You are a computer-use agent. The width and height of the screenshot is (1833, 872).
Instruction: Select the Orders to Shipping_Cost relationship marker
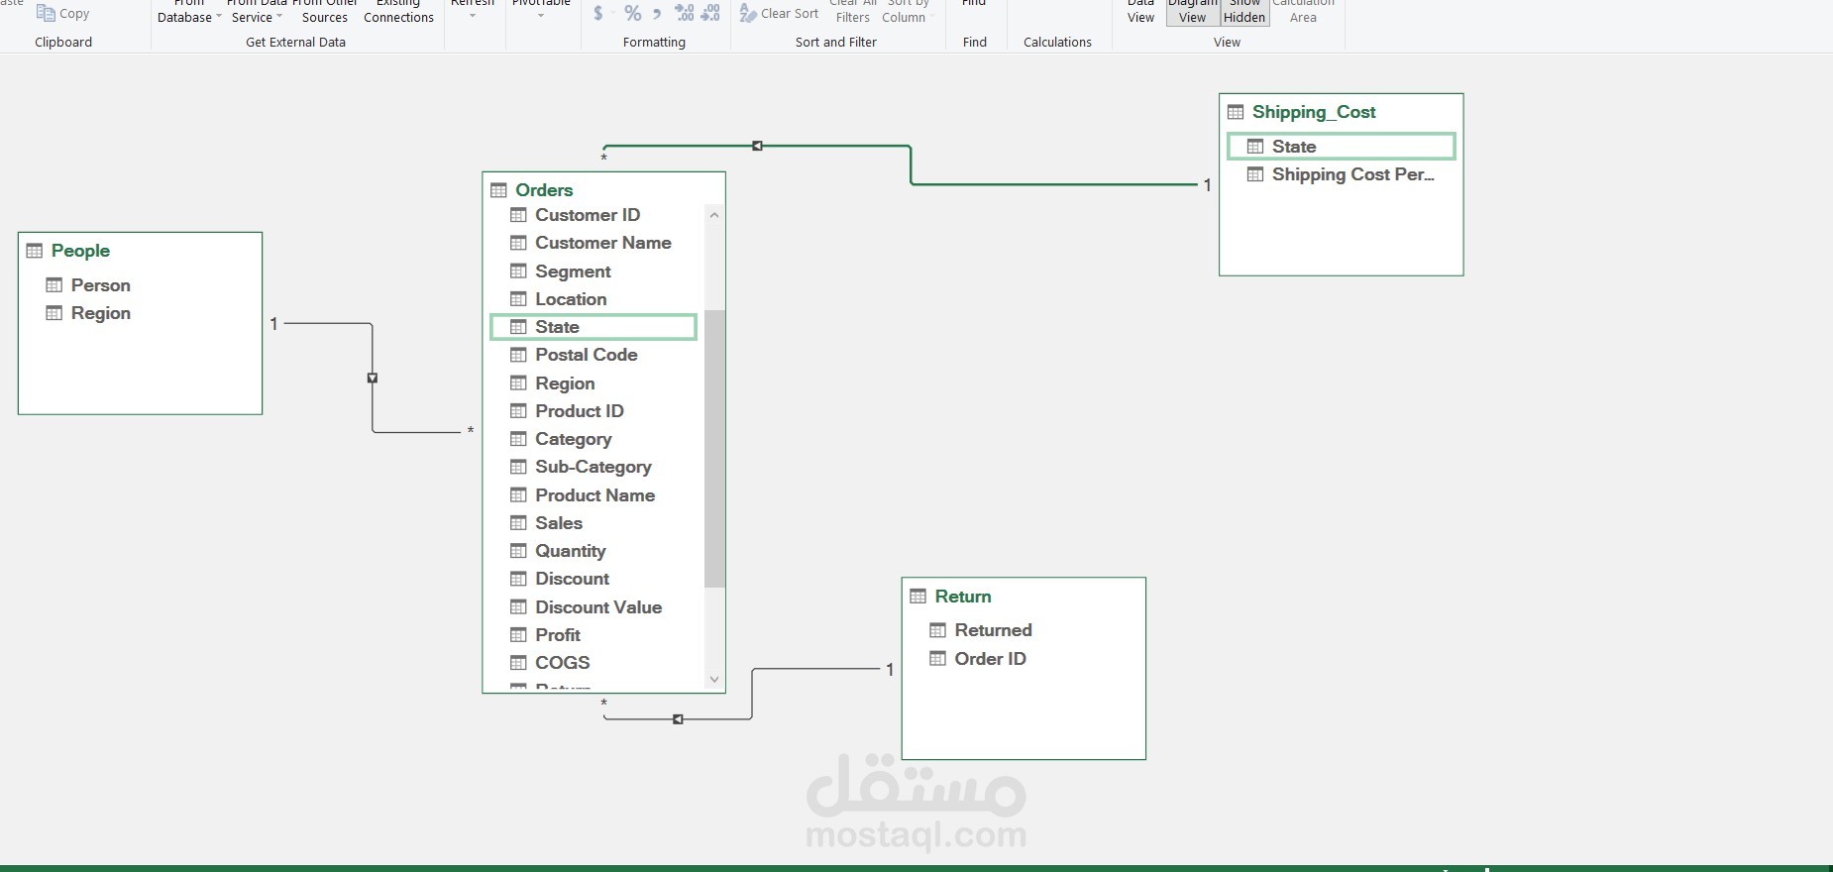tap(757, 146)
